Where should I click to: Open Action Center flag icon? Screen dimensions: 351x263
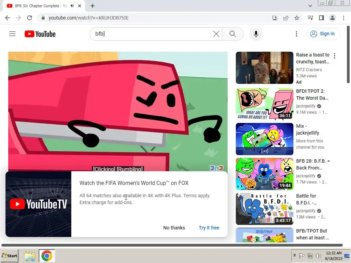click(x=302, y=255)
